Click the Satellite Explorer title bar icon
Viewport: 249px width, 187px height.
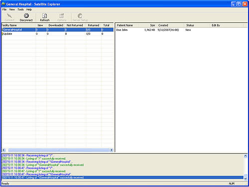click(x=3, y=4)
